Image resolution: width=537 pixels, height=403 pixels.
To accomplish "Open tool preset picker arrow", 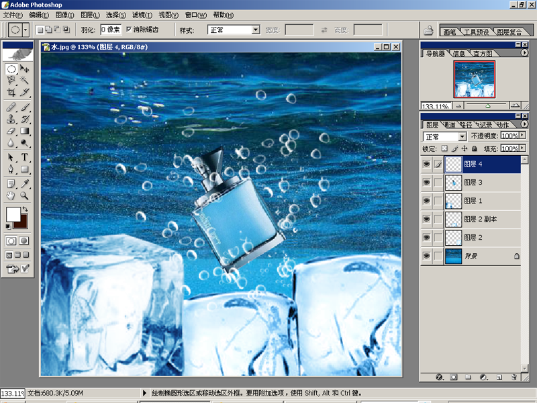I will point(26,30).
